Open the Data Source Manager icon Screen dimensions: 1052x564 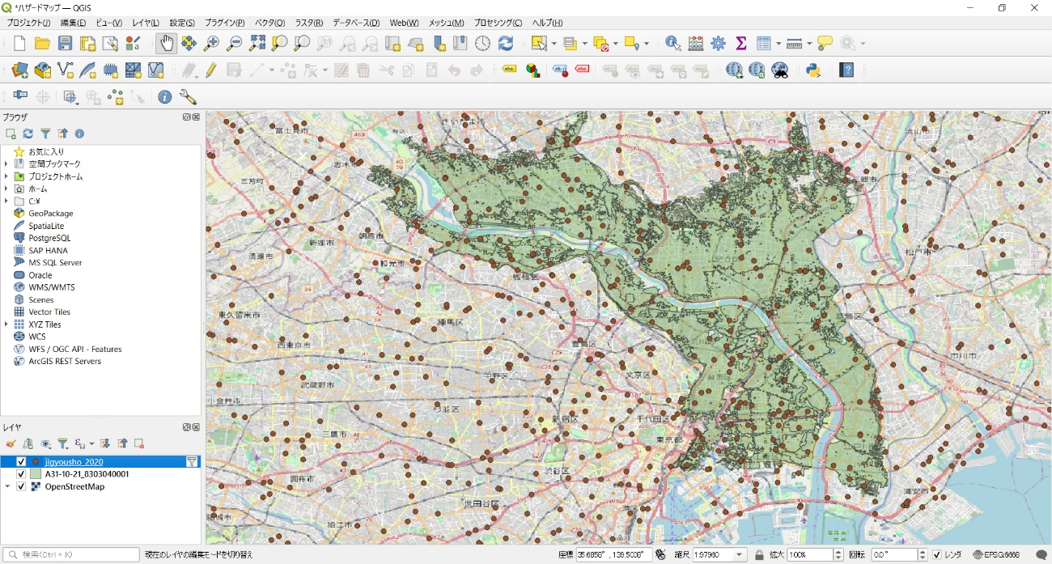tap(19, 70)
